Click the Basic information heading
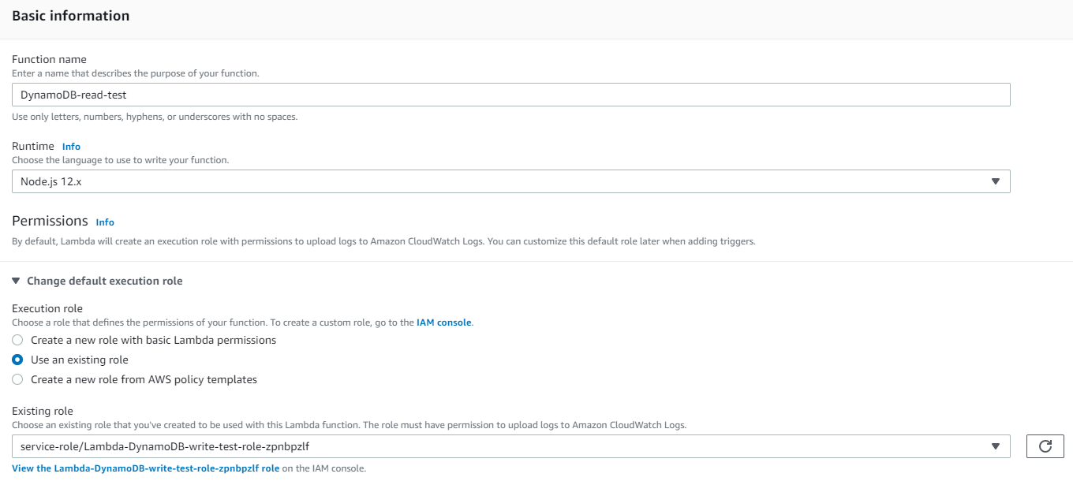 click(x=71, y=16)
